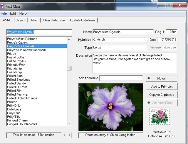Select Freya's Rainbow Brushwork in list
Viewport: 188px width, 144px height.
(x=37, y=50)
